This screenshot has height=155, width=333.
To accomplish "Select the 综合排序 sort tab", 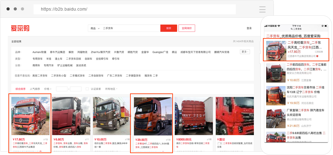I will pos(21,89).
